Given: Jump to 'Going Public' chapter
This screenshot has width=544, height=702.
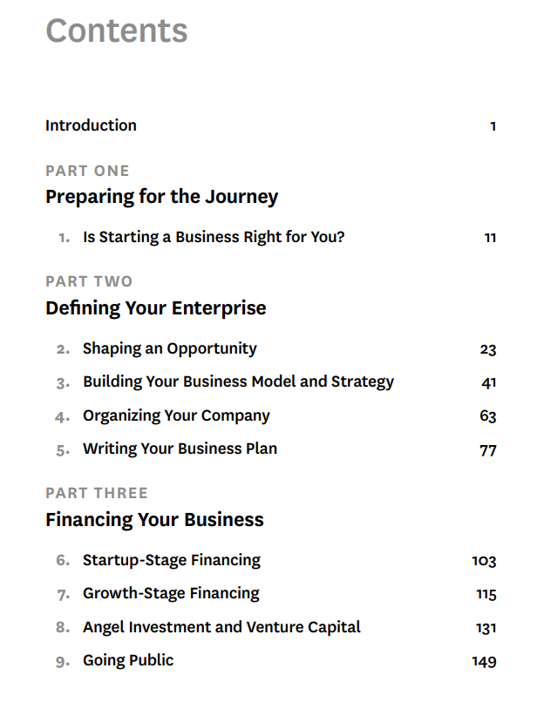Looking at the screenshot, I should pyautogui.click(x=128, y=660).
